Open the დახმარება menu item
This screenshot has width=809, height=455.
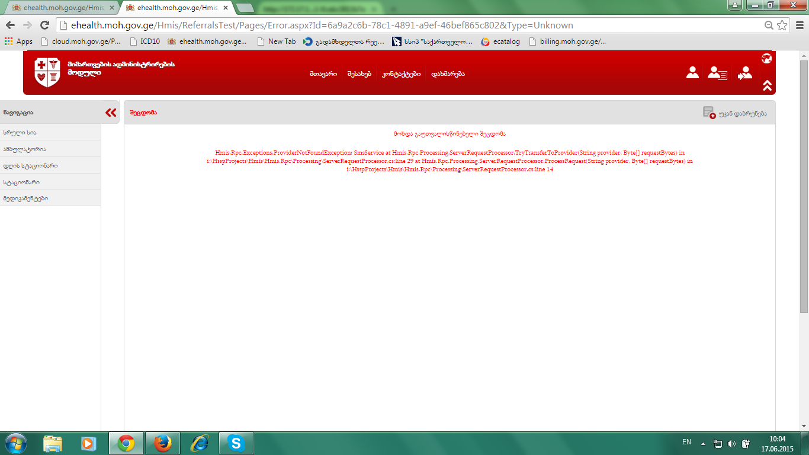(448, 74)
